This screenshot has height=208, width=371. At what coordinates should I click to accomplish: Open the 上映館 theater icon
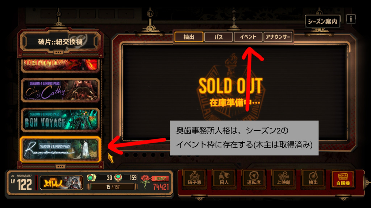[283, 178]
